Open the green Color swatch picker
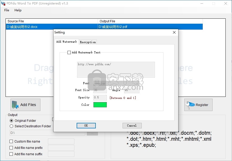This screenshot has width=232, height=161. pyautogui.click(x=100, y=105)
